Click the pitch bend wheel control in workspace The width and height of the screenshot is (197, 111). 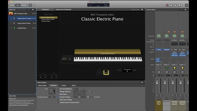click(x=64, y=59)
